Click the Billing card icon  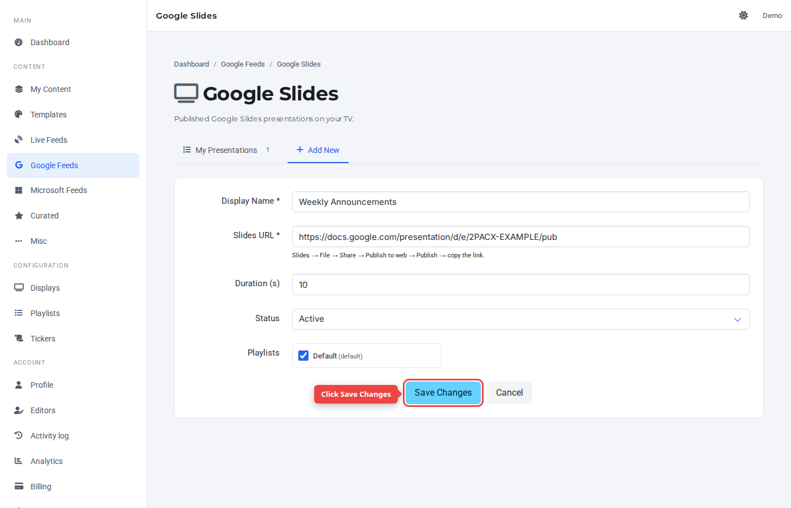(x=19, y=487)
